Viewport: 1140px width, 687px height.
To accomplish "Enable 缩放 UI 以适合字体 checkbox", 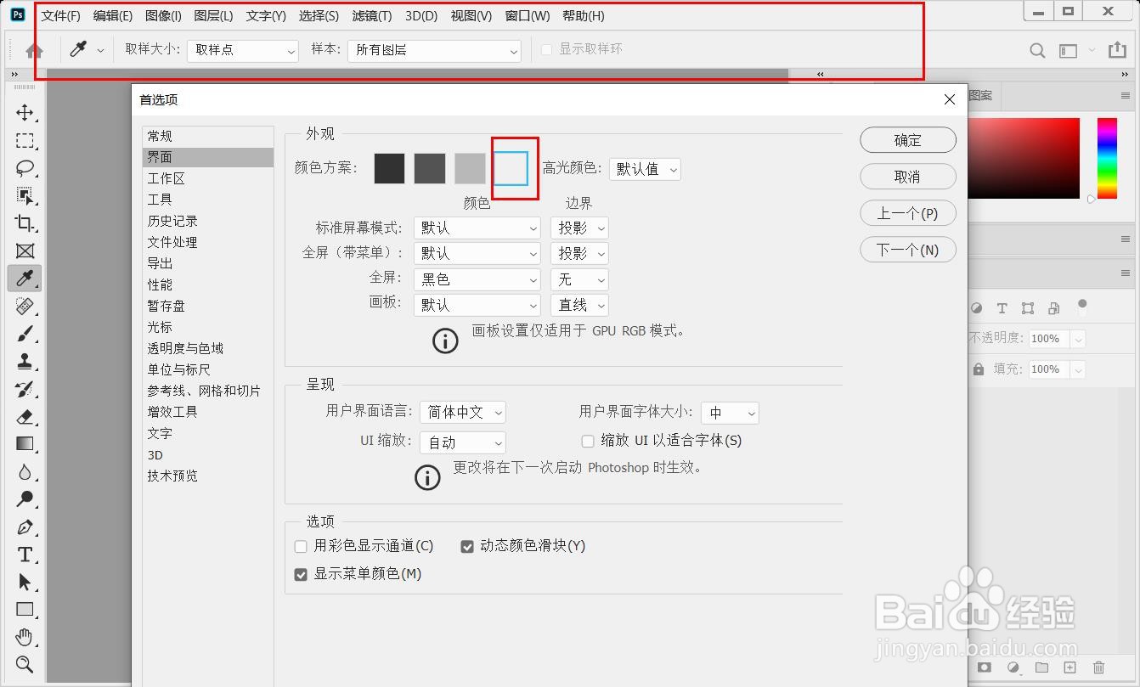I will coord(588,441).
